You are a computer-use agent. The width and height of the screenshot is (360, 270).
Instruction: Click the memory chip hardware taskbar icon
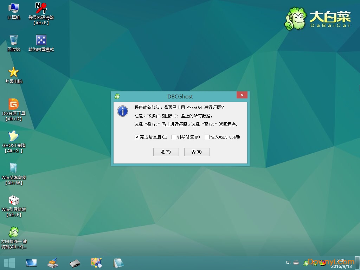tap(75, 263)
